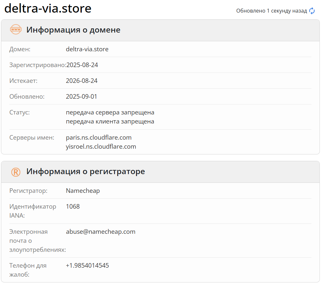Viewport: 325px width, 286px height.
Task: Click name server paris.ns.cloudflare.com
Action: click(x=99, y=138)
